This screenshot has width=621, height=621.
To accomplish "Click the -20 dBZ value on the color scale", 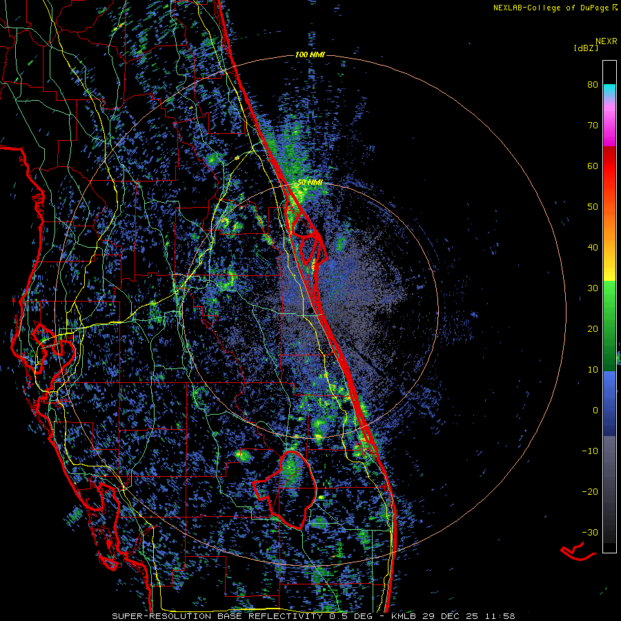I will coord(590,491).
